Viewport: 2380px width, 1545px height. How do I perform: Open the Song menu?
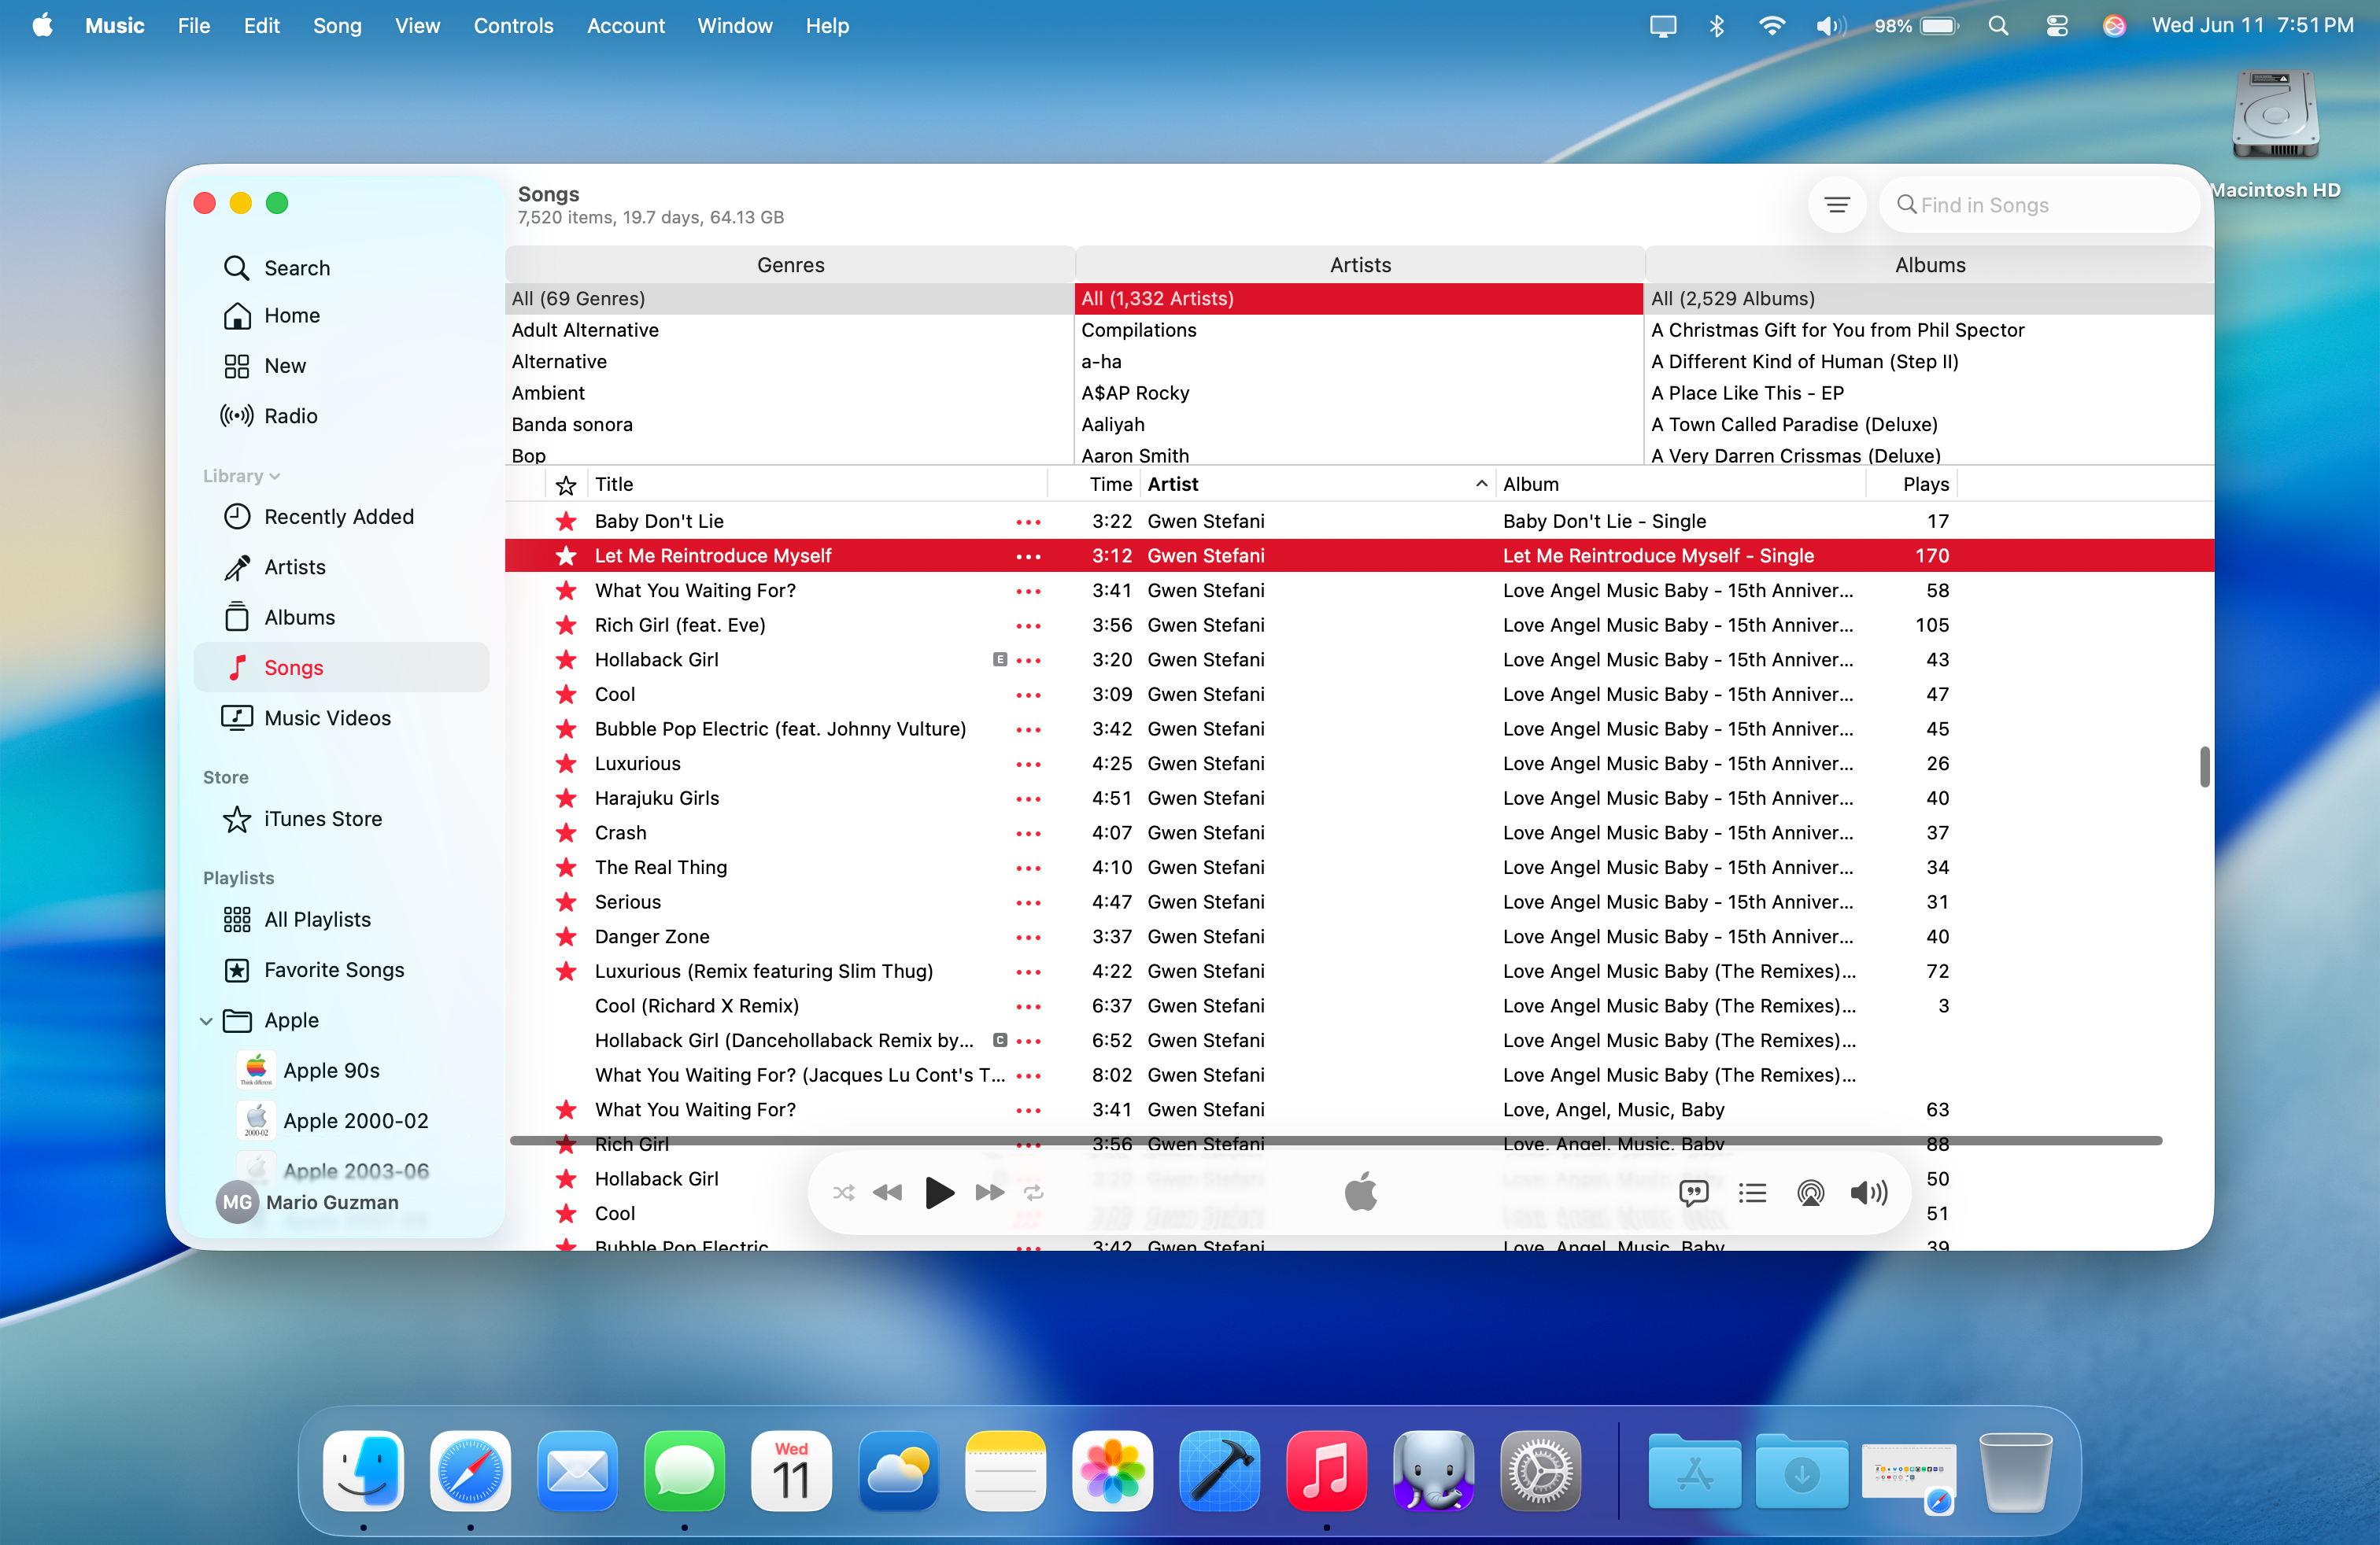tap(337, 26)
